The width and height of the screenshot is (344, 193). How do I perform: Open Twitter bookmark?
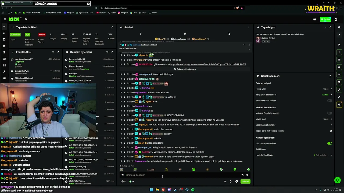[112, 13]
